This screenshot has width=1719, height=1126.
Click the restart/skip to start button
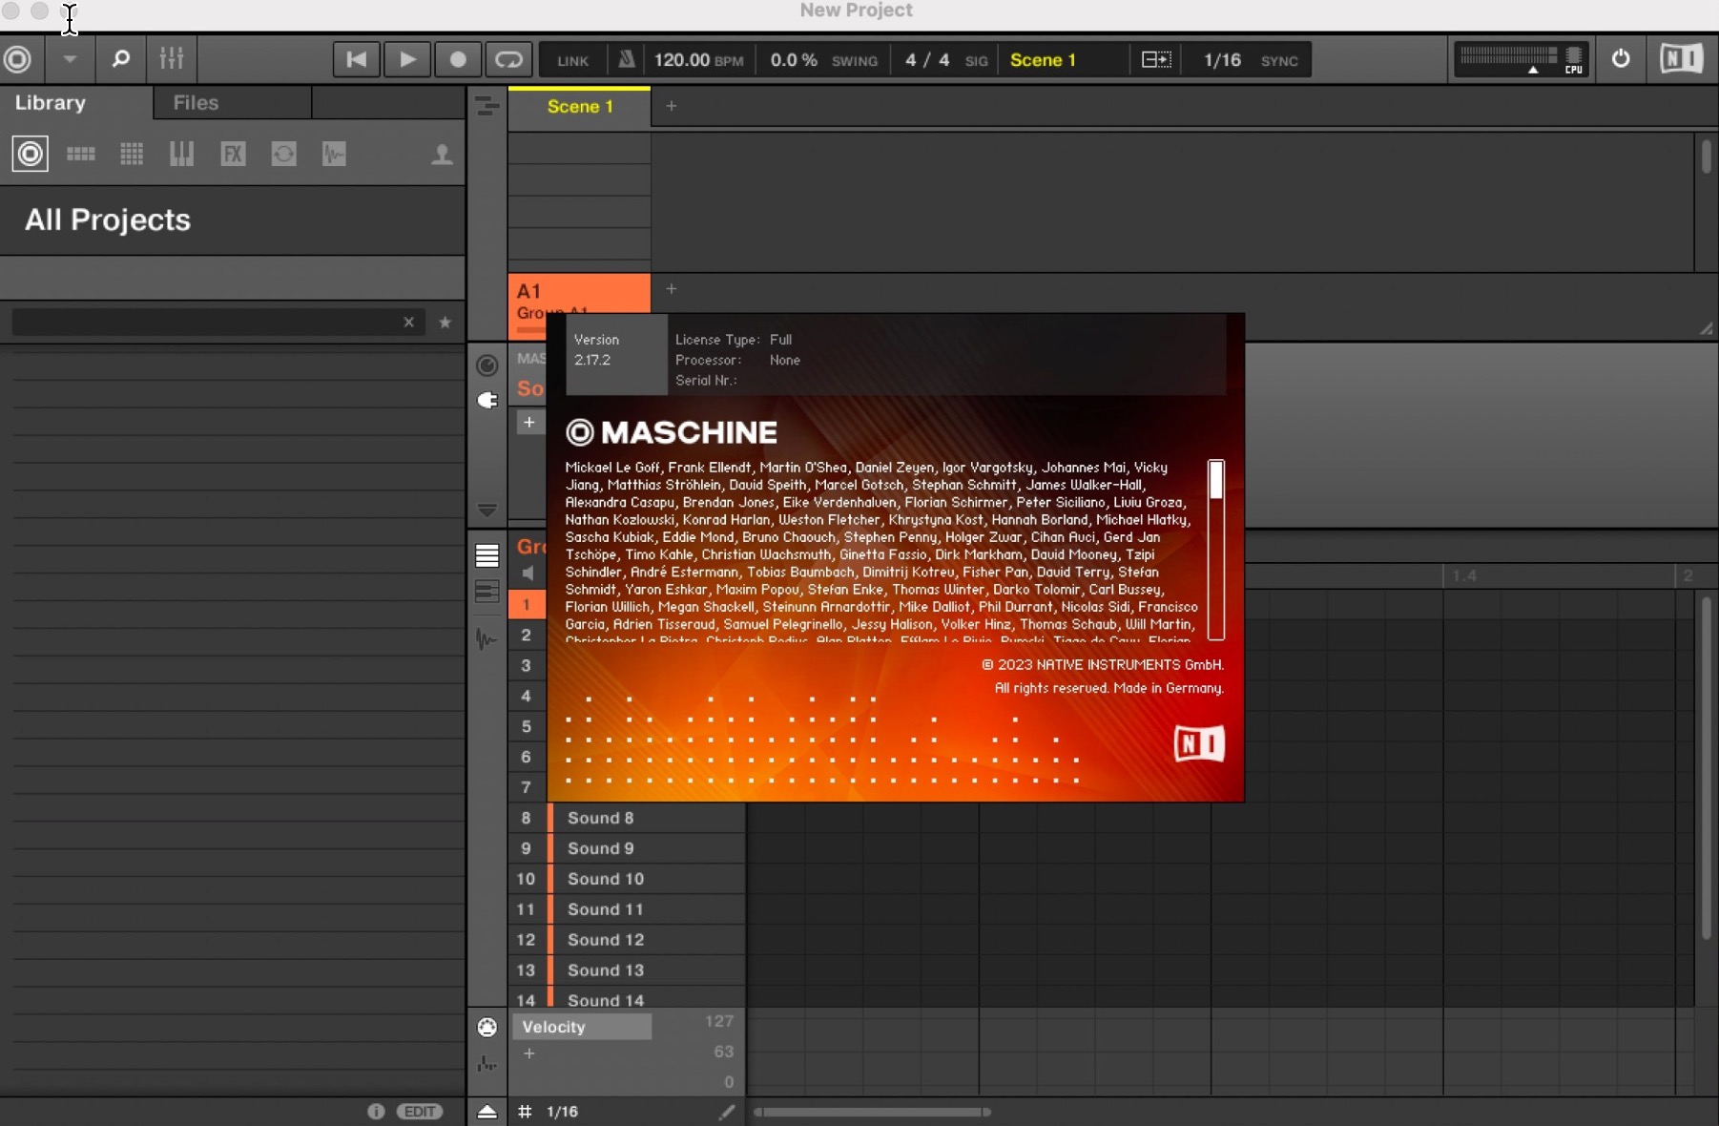(356, 59)
